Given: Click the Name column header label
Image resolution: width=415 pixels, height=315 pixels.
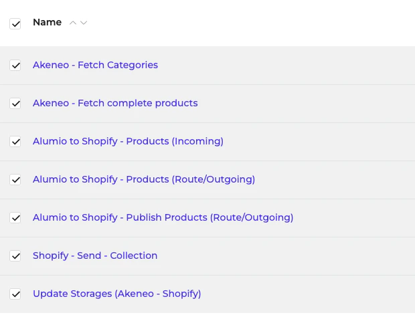Looking at the screenshot, I should tap(47, 23).
